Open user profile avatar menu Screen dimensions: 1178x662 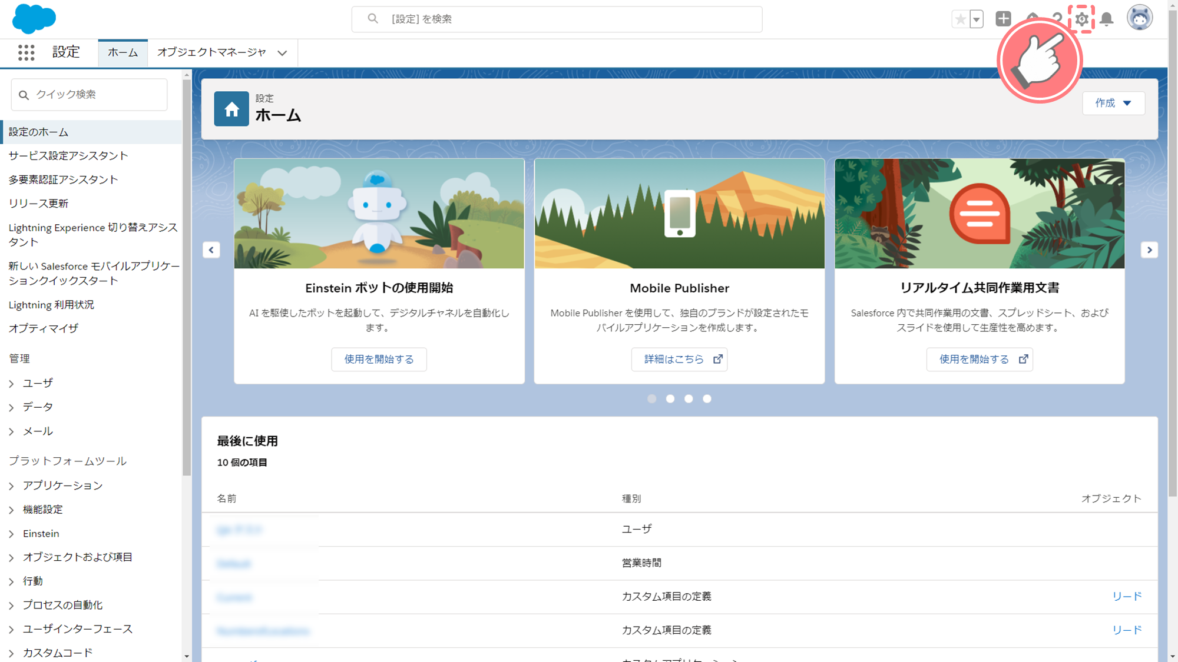(1140, 18)
